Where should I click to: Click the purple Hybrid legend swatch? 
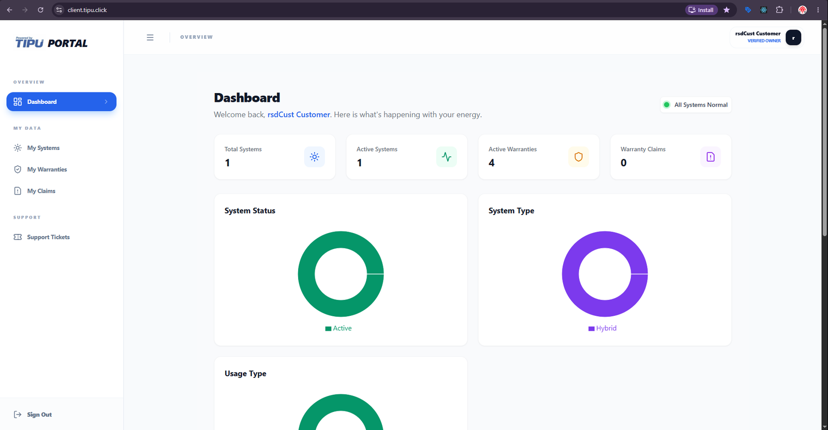(x=592, y=329)
